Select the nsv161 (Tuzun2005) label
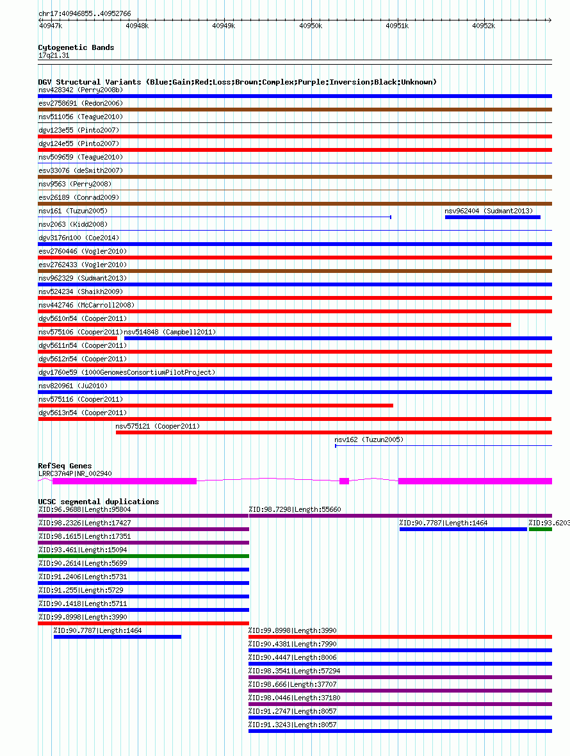 point(73,211)
